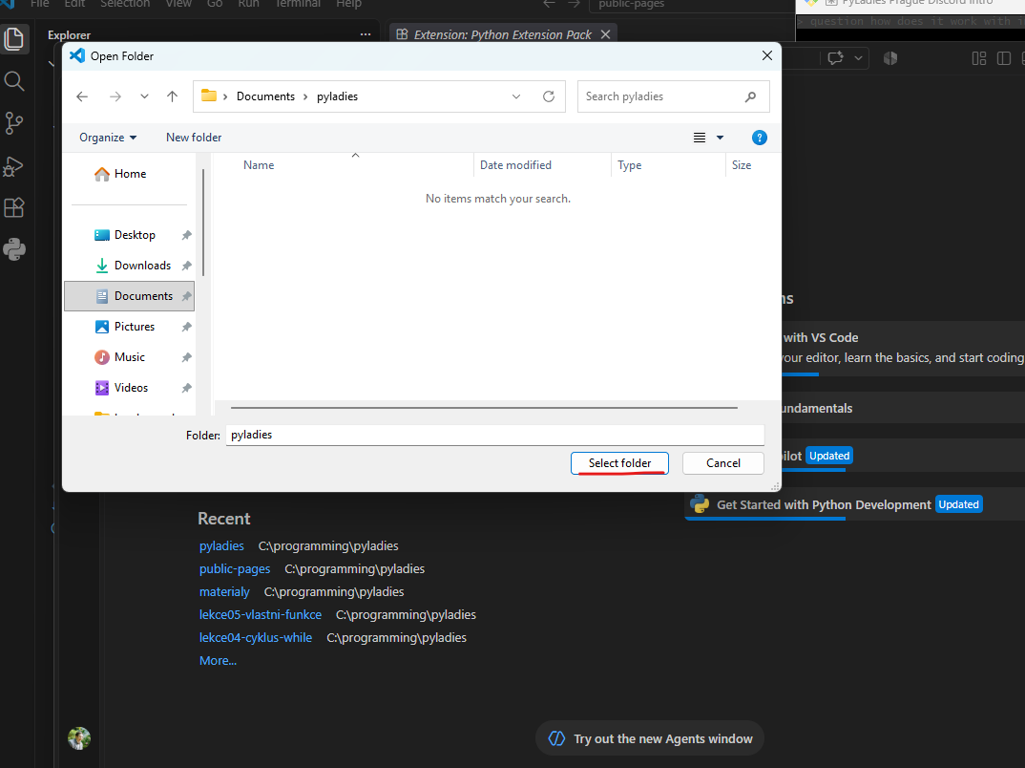
Task: Expand the address bar previous locations dropdown
Action: [x=515, y=96]
